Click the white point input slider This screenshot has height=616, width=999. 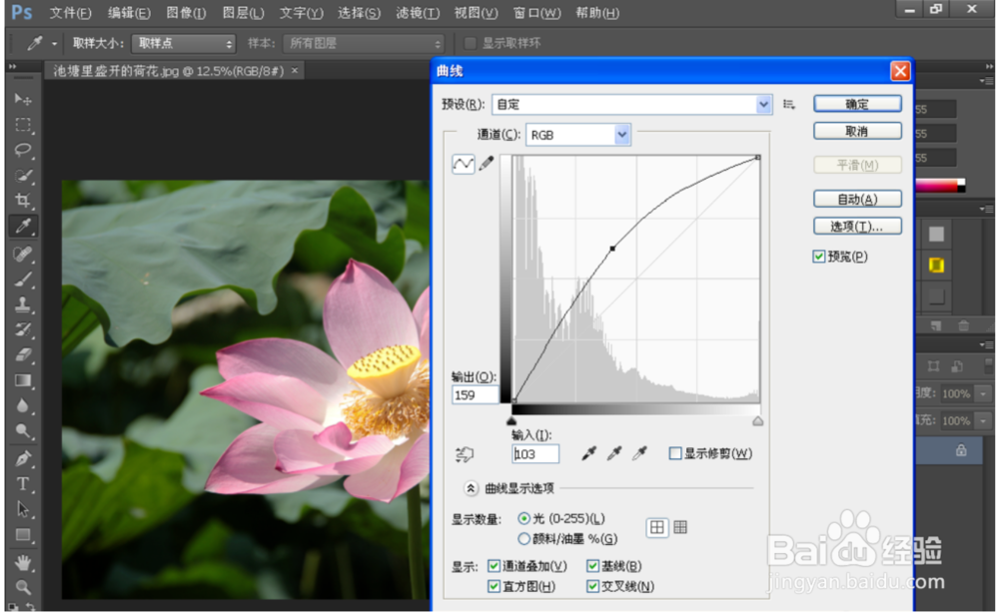pos(757,420)
